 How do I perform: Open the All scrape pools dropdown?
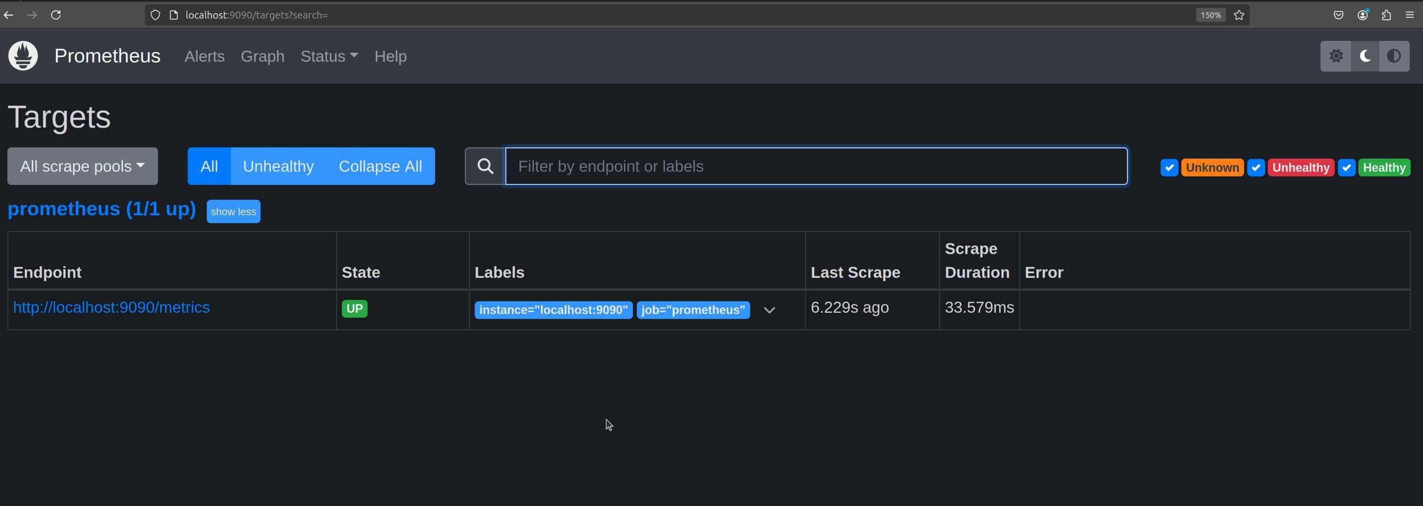click(82, 166)
